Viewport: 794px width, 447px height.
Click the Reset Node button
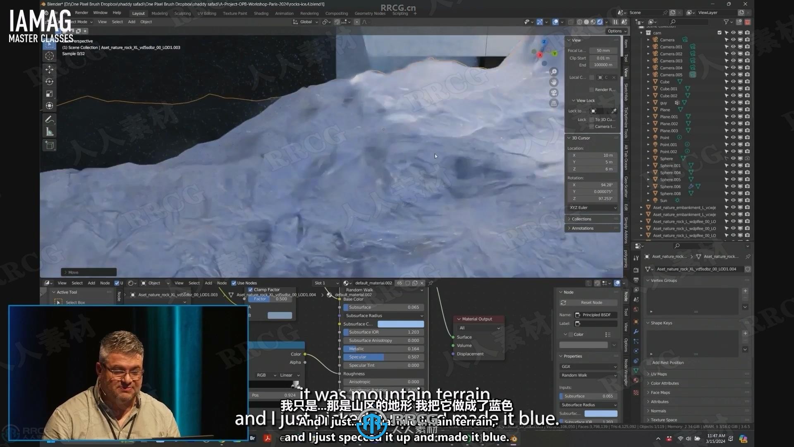(588, 303)
